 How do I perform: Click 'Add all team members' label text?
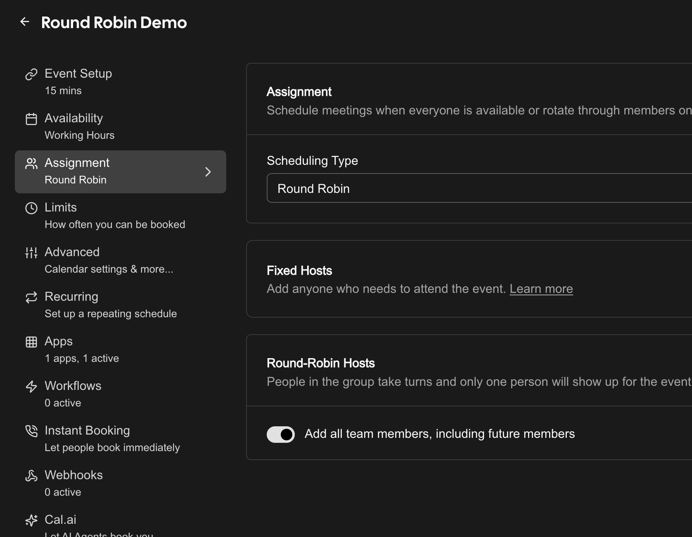(x=440, y=434)
